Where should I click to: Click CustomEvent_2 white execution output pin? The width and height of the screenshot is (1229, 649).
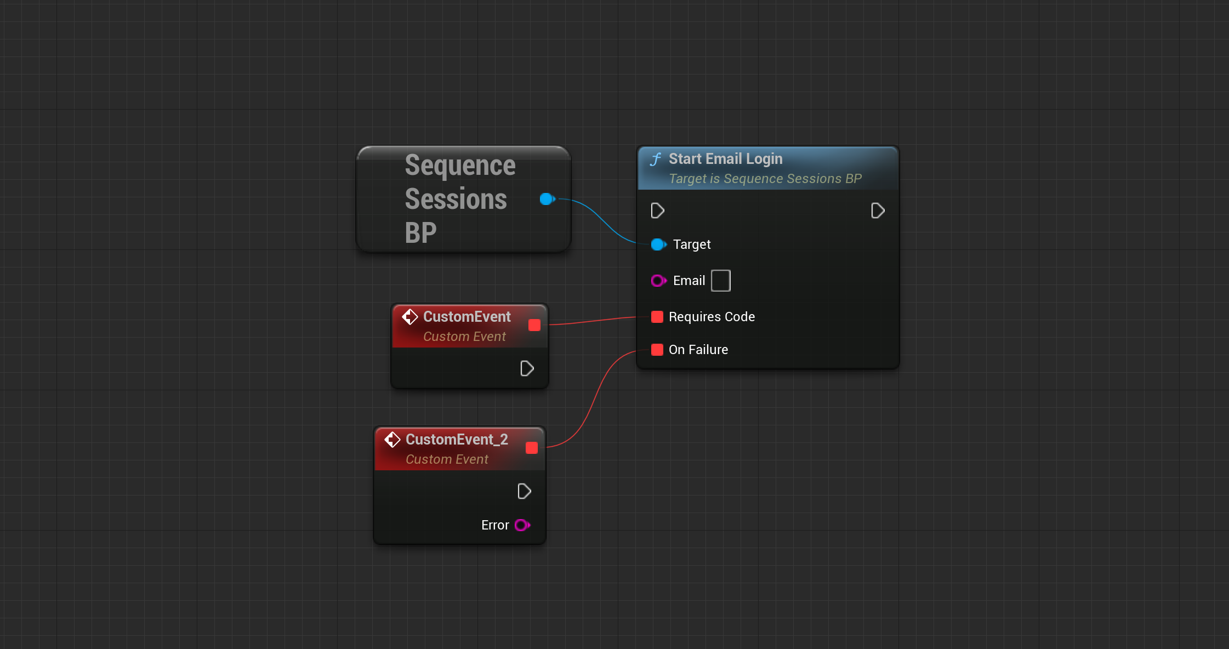pos(524,491)
